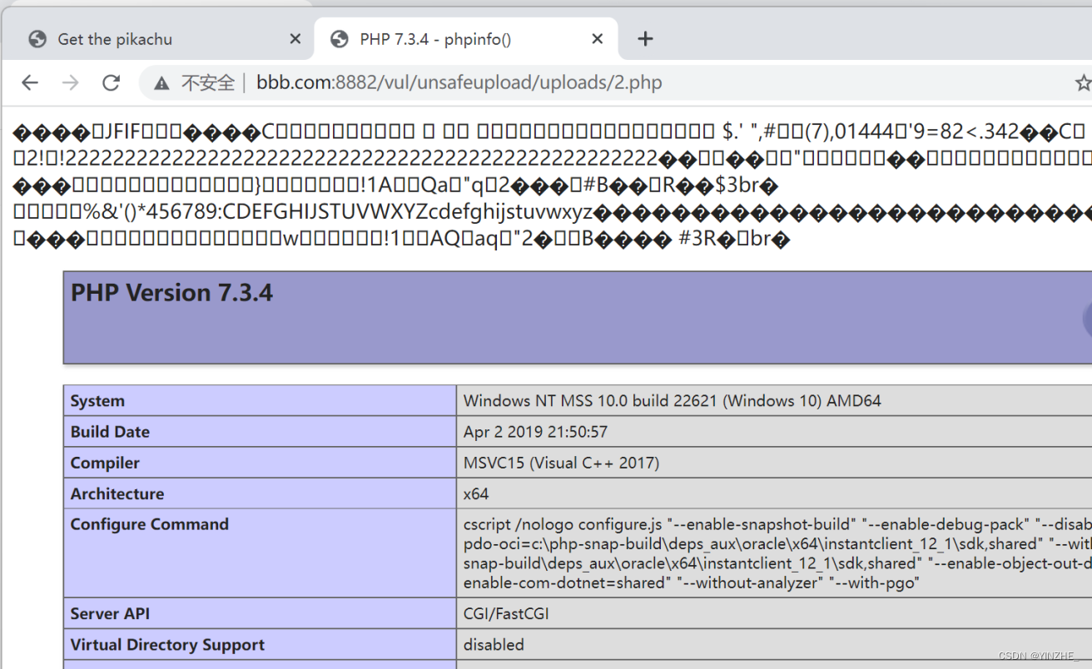Open a new tab with the plus button
Image resolution: width=1092 pixels, height=669 pixels.
pyautogui.click(x=645, y=39)
